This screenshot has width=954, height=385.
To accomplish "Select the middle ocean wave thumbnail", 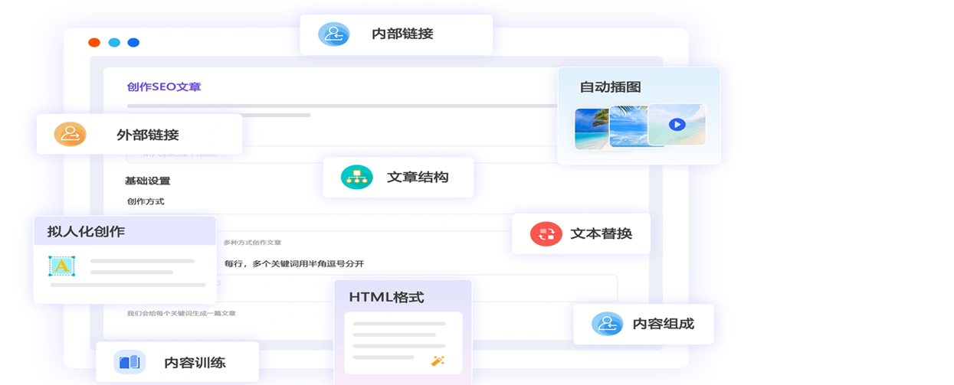I will click(628, 126).
